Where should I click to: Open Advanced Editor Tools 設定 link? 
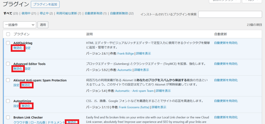tap(28, 69)
